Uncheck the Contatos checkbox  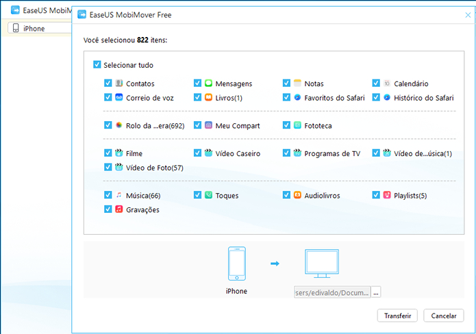[108, 83]
